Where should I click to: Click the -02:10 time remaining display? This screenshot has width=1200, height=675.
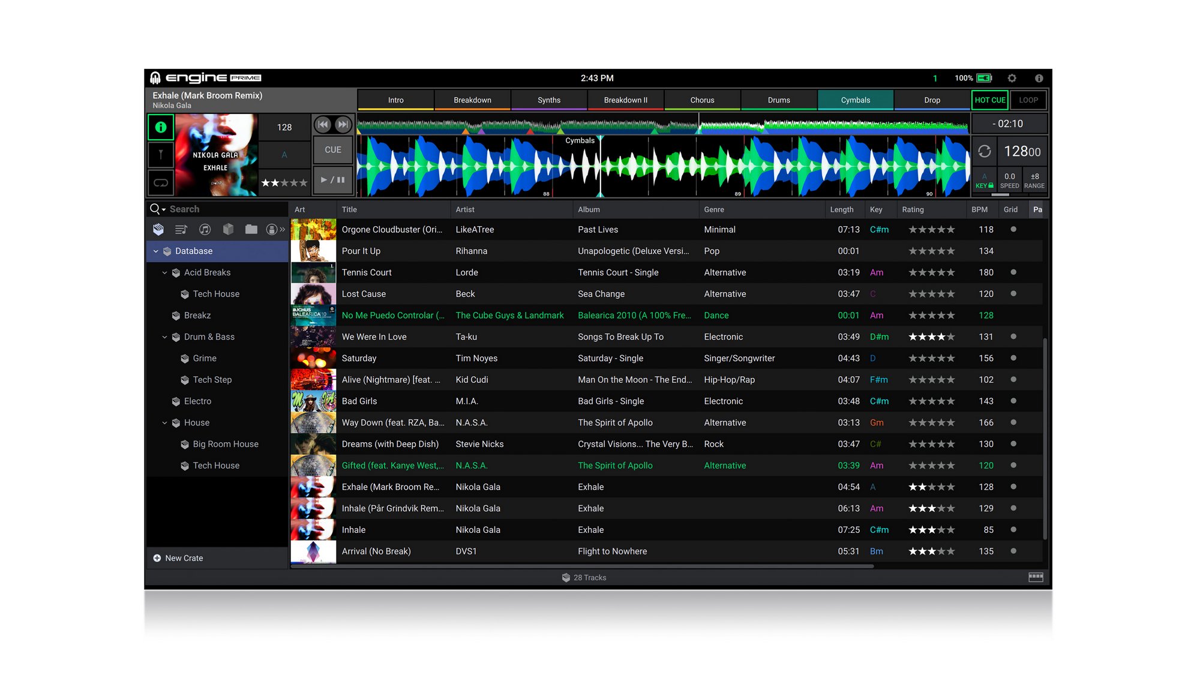coord(1010,124)
